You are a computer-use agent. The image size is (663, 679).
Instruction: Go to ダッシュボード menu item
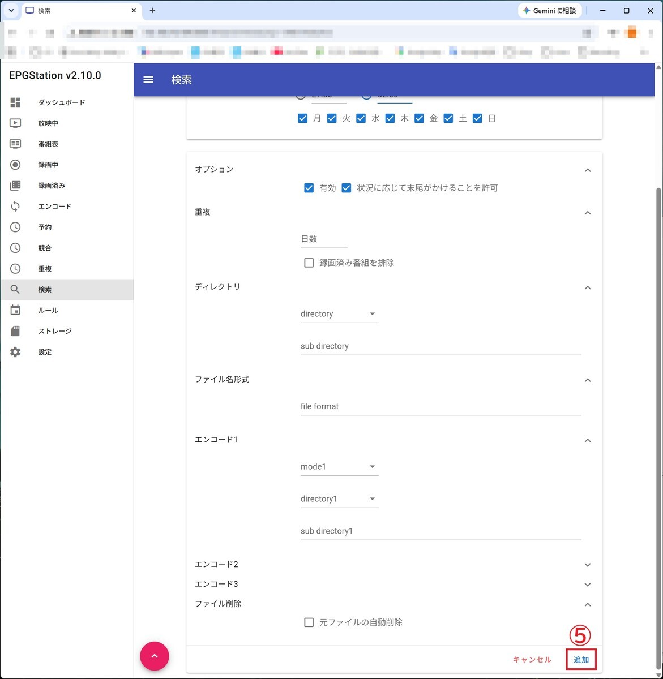[x=67, y=102]
